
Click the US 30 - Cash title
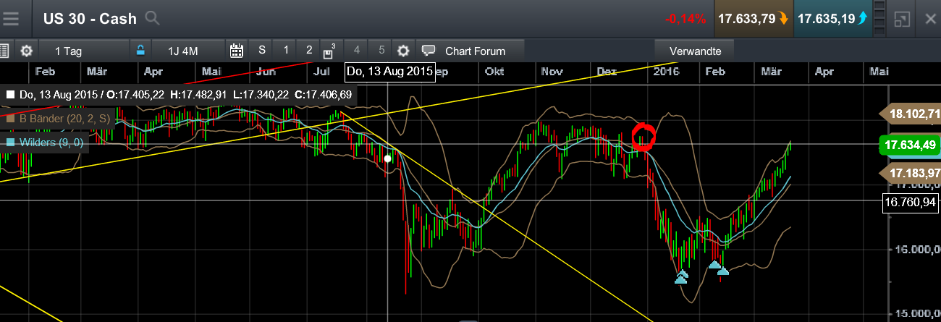point(90,19)
